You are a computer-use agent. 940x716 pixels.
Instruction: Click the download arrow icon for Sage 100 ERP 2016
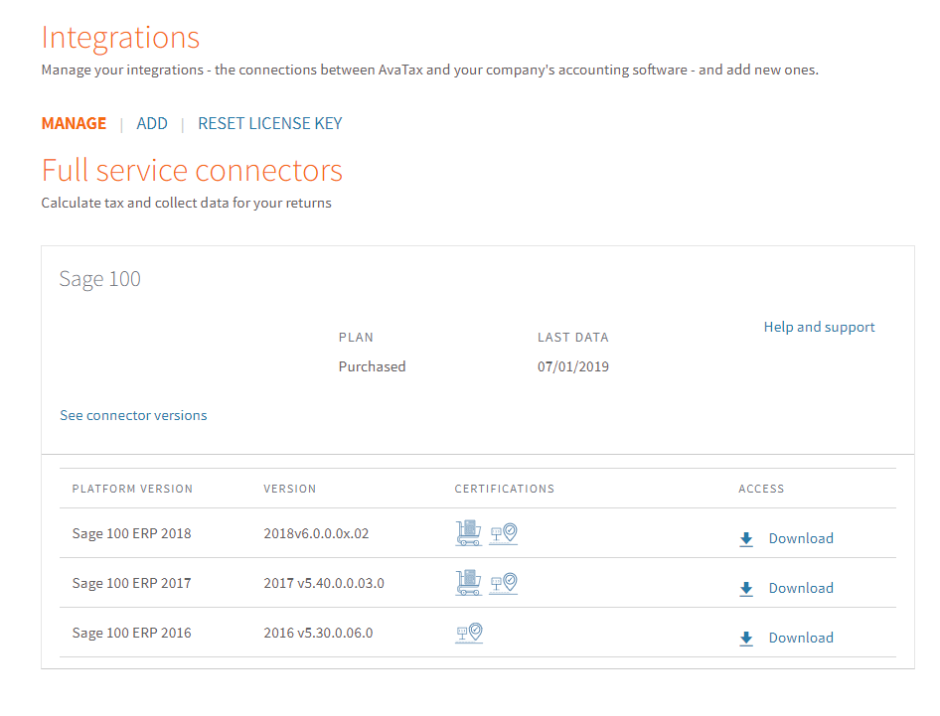pos(746,639)
